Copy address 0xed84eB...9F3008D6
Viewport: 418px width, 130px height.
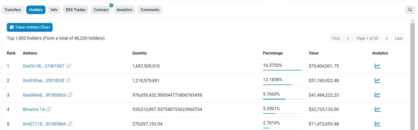[70, 95]
